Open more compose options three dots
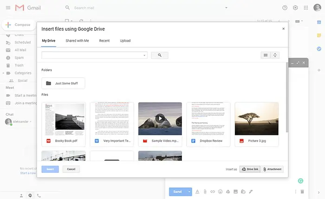 [x=295, y=192]
